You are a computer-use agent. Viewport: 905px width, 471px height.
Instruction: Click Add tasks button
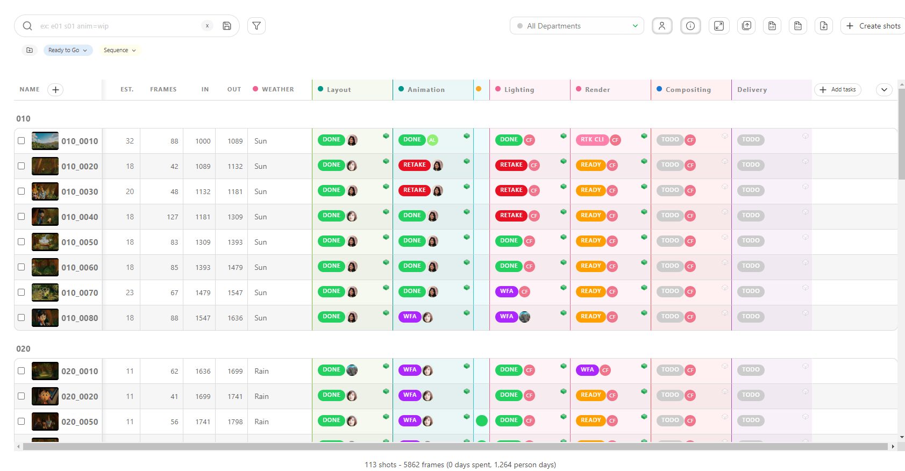pyautogui.click(x=838, y=90)
